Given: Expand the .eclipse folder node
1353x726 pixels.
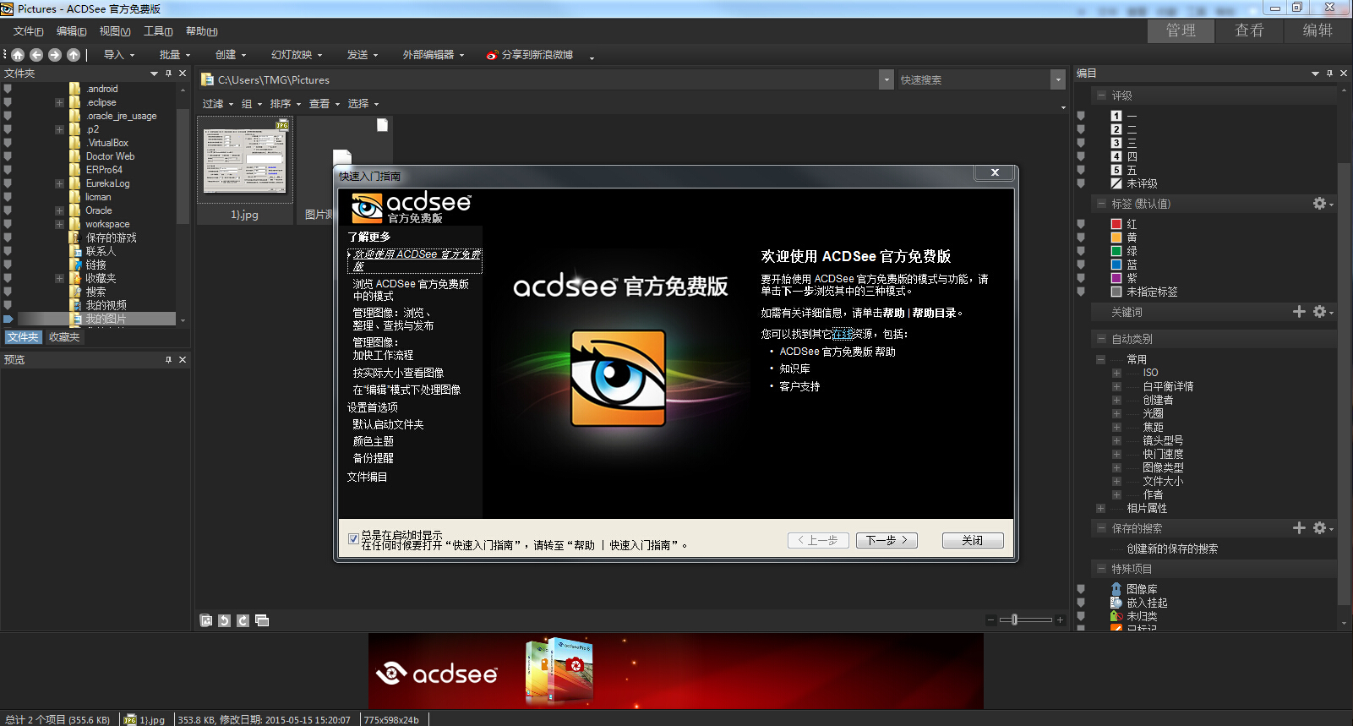Looking at the screenshot, I should [x=59, y=102].
